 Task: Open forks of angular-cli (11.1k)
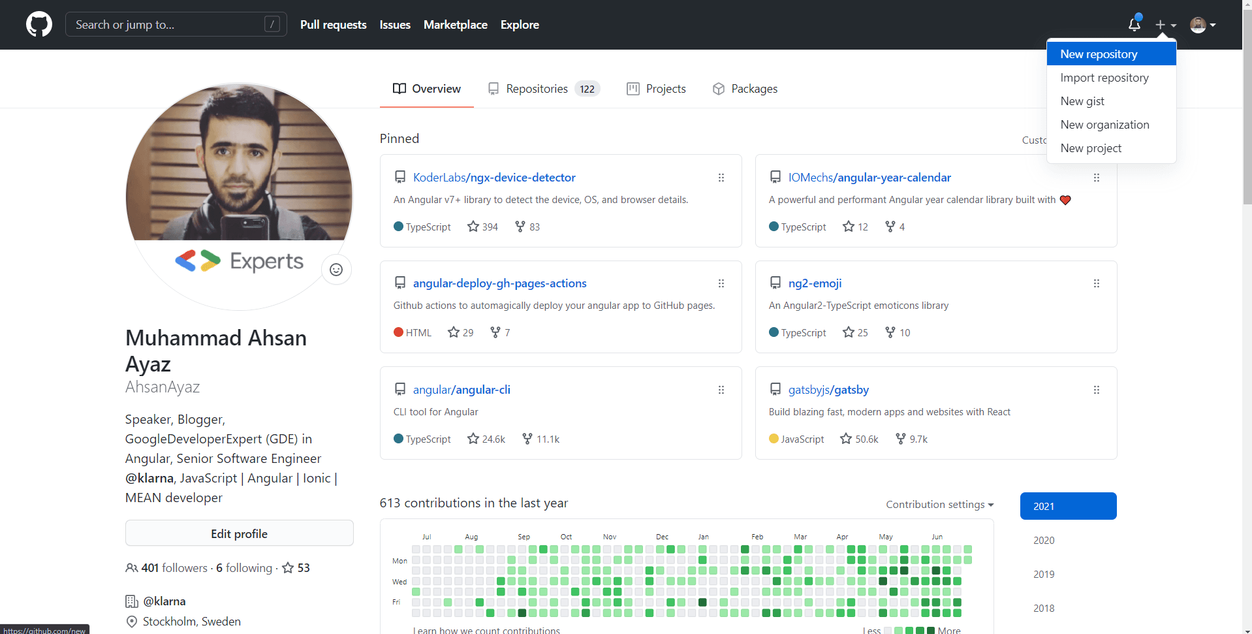coord(540,439)
